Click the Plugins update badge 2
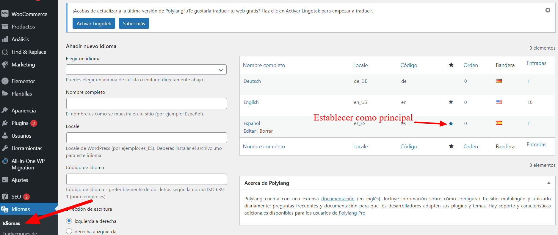Screen dimensions: 558x235 point(34,123)
